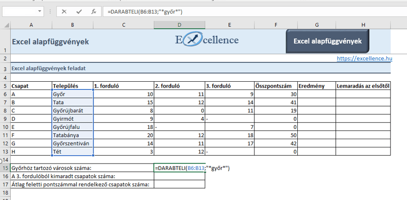
Task: Click Összpontszám value 50 for team F
Action: point(276,135)
